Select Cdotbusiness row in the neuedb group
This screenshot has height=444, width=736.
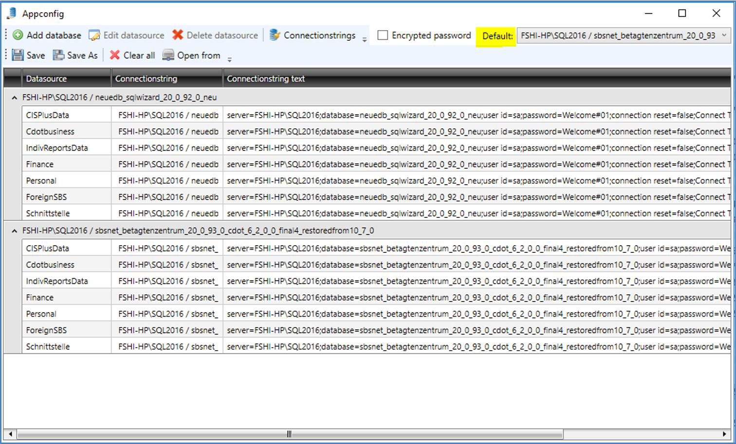(376, 131)
